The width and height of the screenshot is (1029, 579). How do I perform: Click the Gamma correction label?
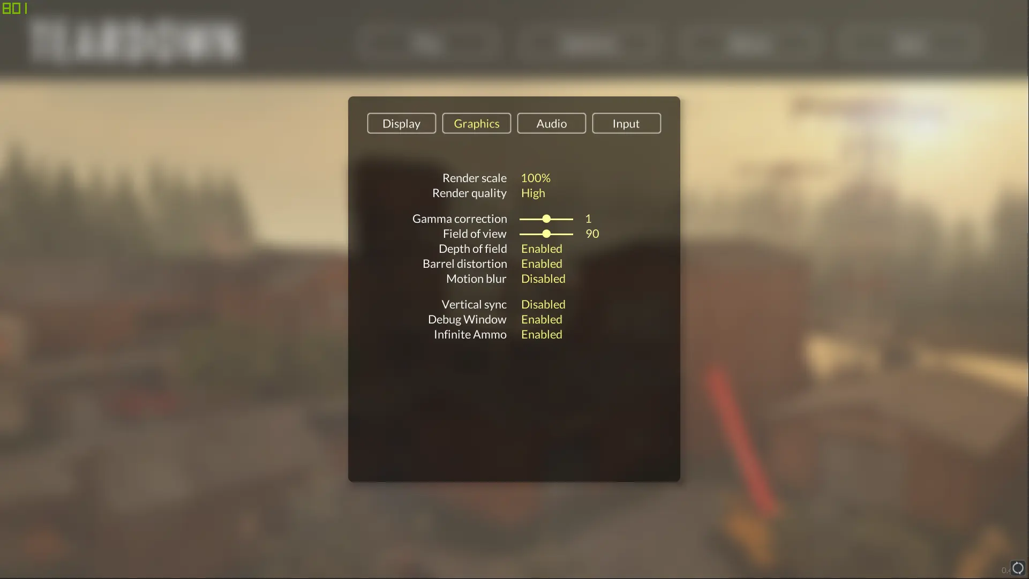pos(460,219)
